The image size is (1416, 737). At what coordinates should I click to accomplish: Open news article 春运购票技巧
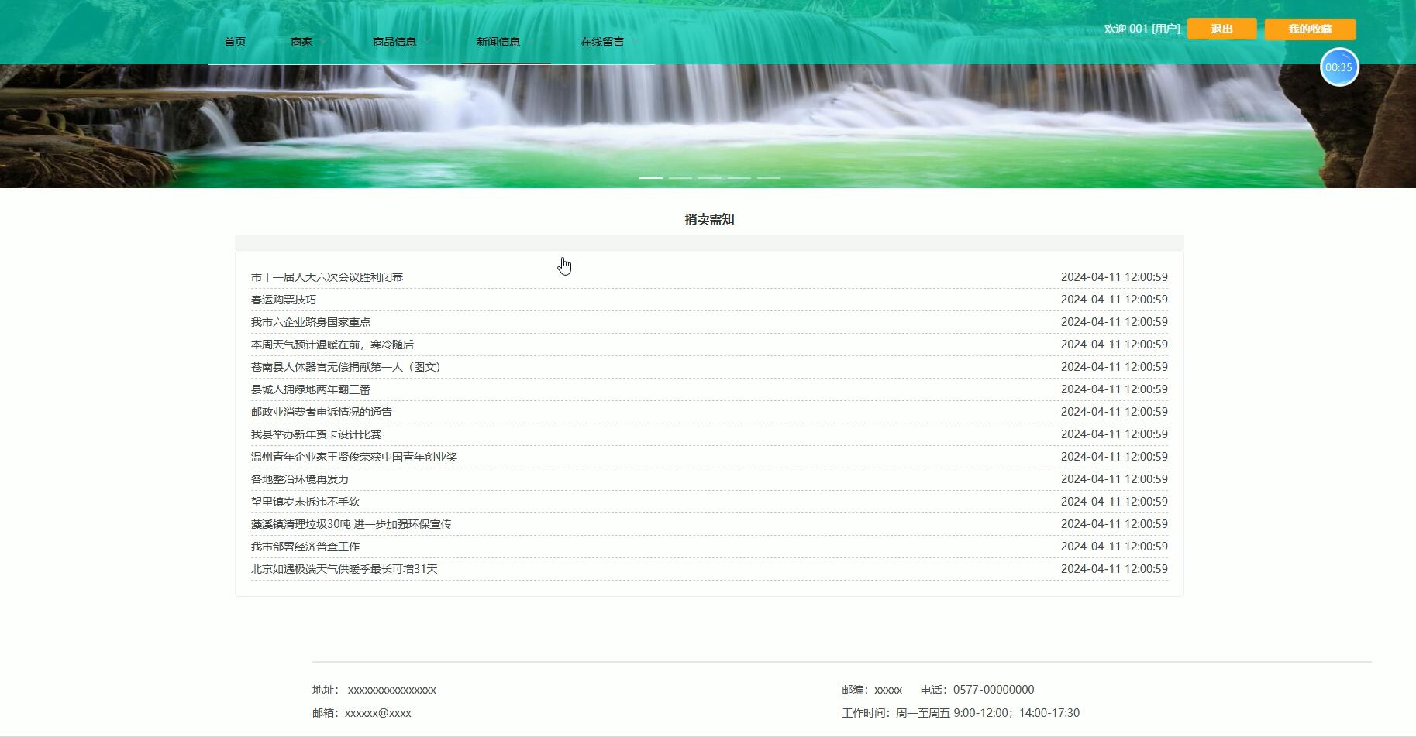pos(284,299)
